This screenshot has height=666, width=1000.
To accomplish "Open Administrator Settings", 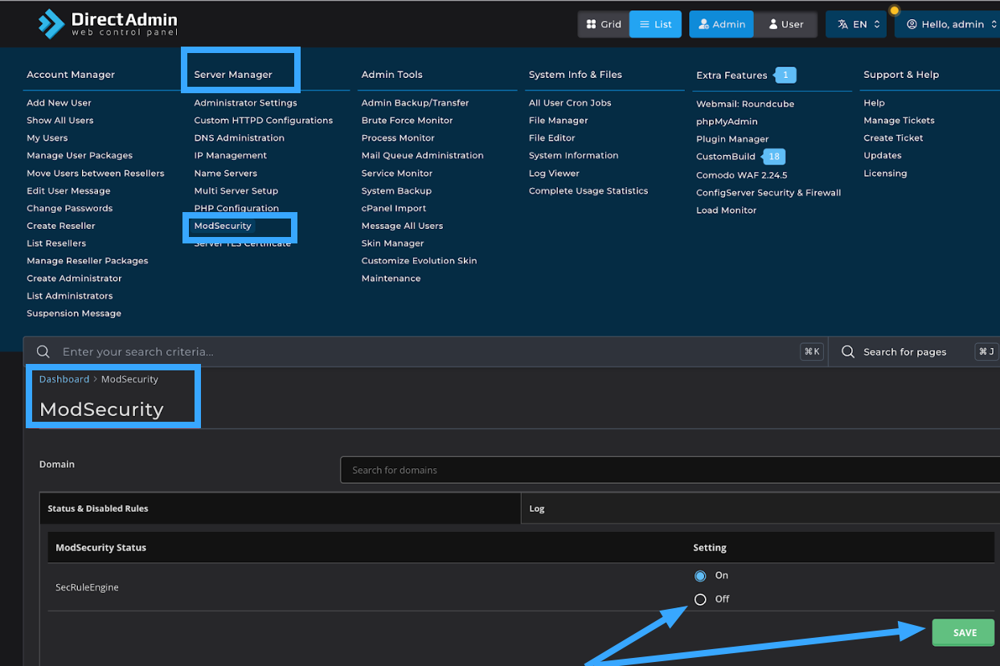I will 245,103.
